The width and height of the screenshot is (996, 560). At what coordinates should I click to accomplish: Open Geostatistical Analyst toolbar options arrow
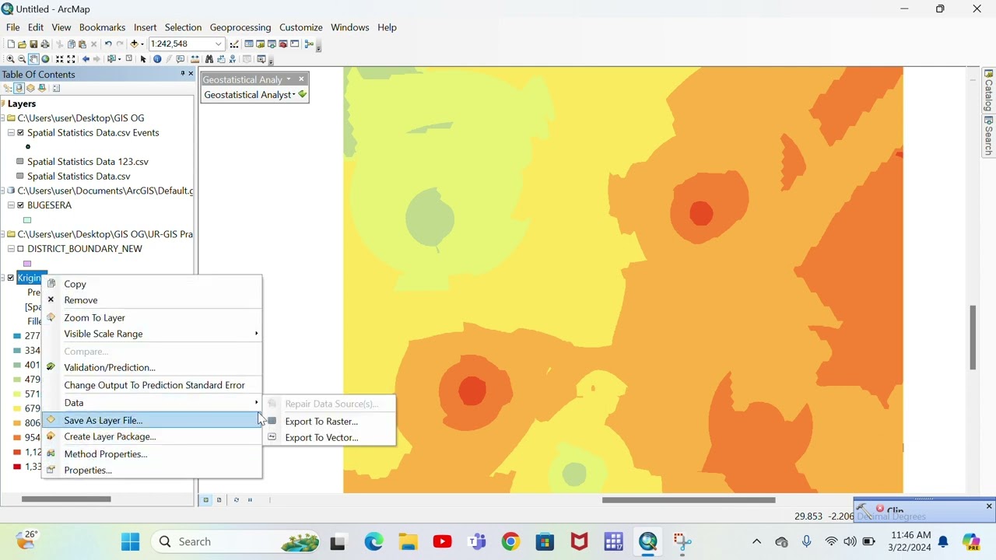pos(289,79)
